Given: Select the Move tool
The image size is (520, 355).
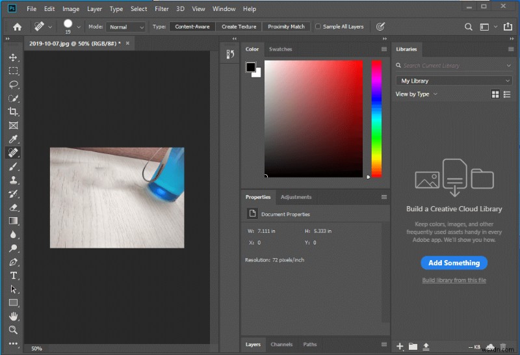Looking at the screenshot, I should point(13,57).
